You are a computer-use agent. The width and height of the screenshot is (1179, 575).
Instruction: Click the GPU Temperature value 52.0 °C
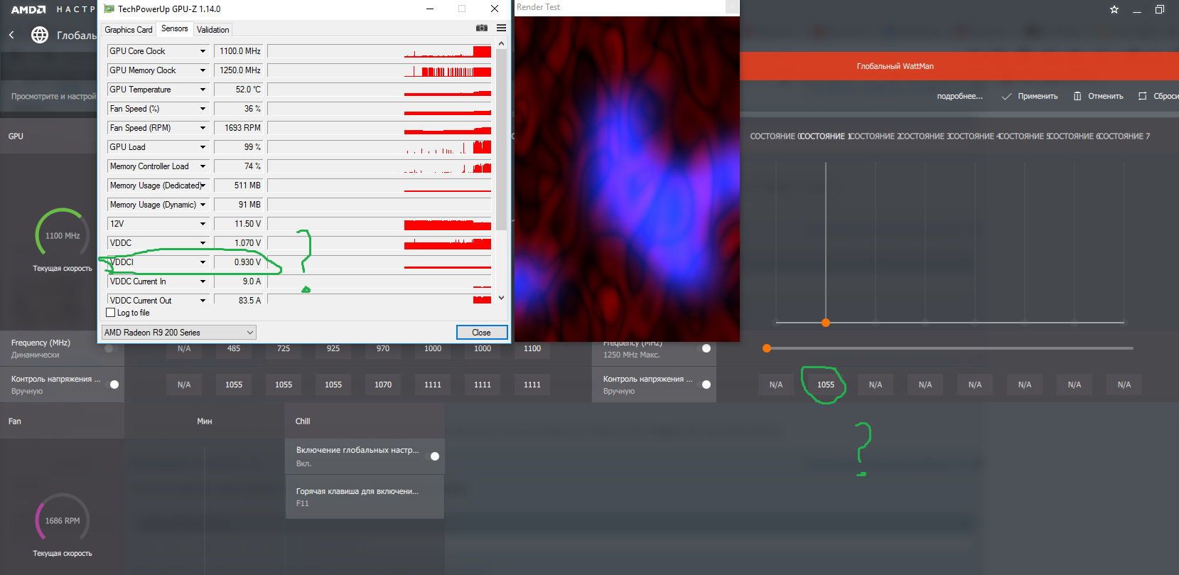[239, 90]
